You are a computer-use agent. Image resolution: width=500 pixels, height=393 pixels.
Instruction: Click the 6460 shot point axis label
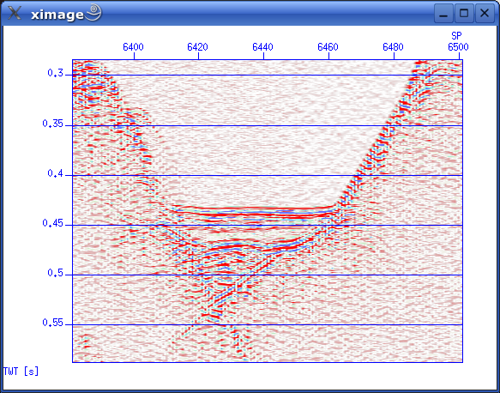click(x=328, y=47)
